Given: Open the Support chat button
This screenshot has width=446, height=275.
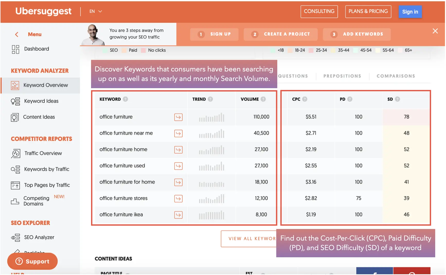Looking at the screenshot, I should 32,261.
